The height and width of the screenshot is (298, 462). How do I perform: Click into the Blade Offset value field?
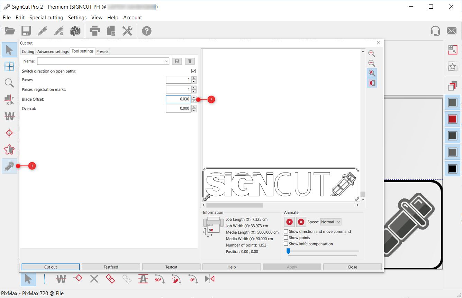click(178, 99)
